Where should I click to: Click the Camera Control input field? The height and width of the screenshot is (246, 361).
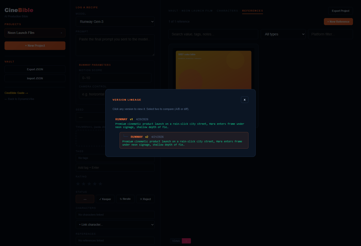pyautogui.click(x=92, y=94)
